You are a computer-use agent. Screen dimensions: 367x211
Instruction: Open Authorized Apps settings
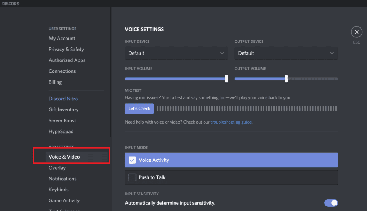click(x=67, y=60)
